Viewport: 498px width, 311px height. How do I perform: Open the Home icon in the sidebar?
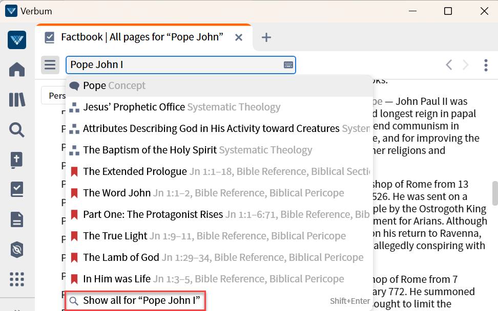(x=17, y=70)
